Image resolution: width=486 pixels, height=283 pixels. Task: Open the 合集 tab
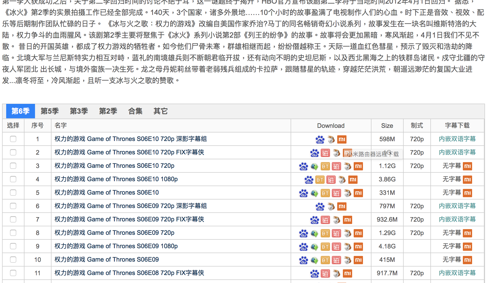135,111
